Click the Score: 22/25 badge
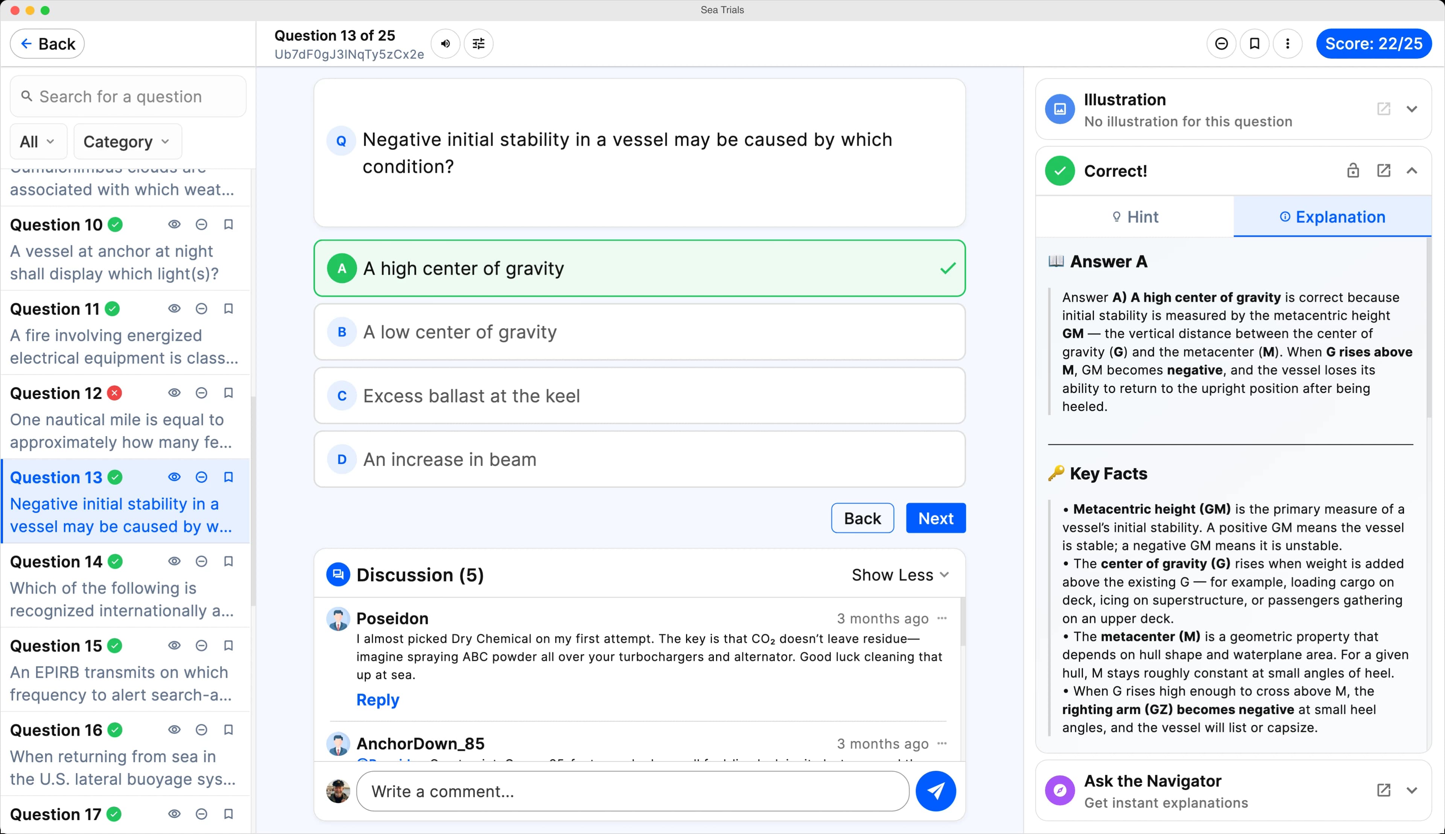1445x834 pixels. click(x=1374, y=44)
